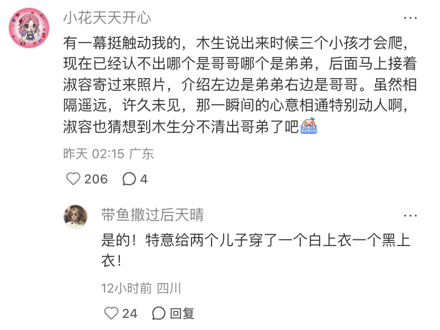The width and height of the screenshot is (440, 330).
Task: Click the 回复 reply button
Action: (182, 314)
